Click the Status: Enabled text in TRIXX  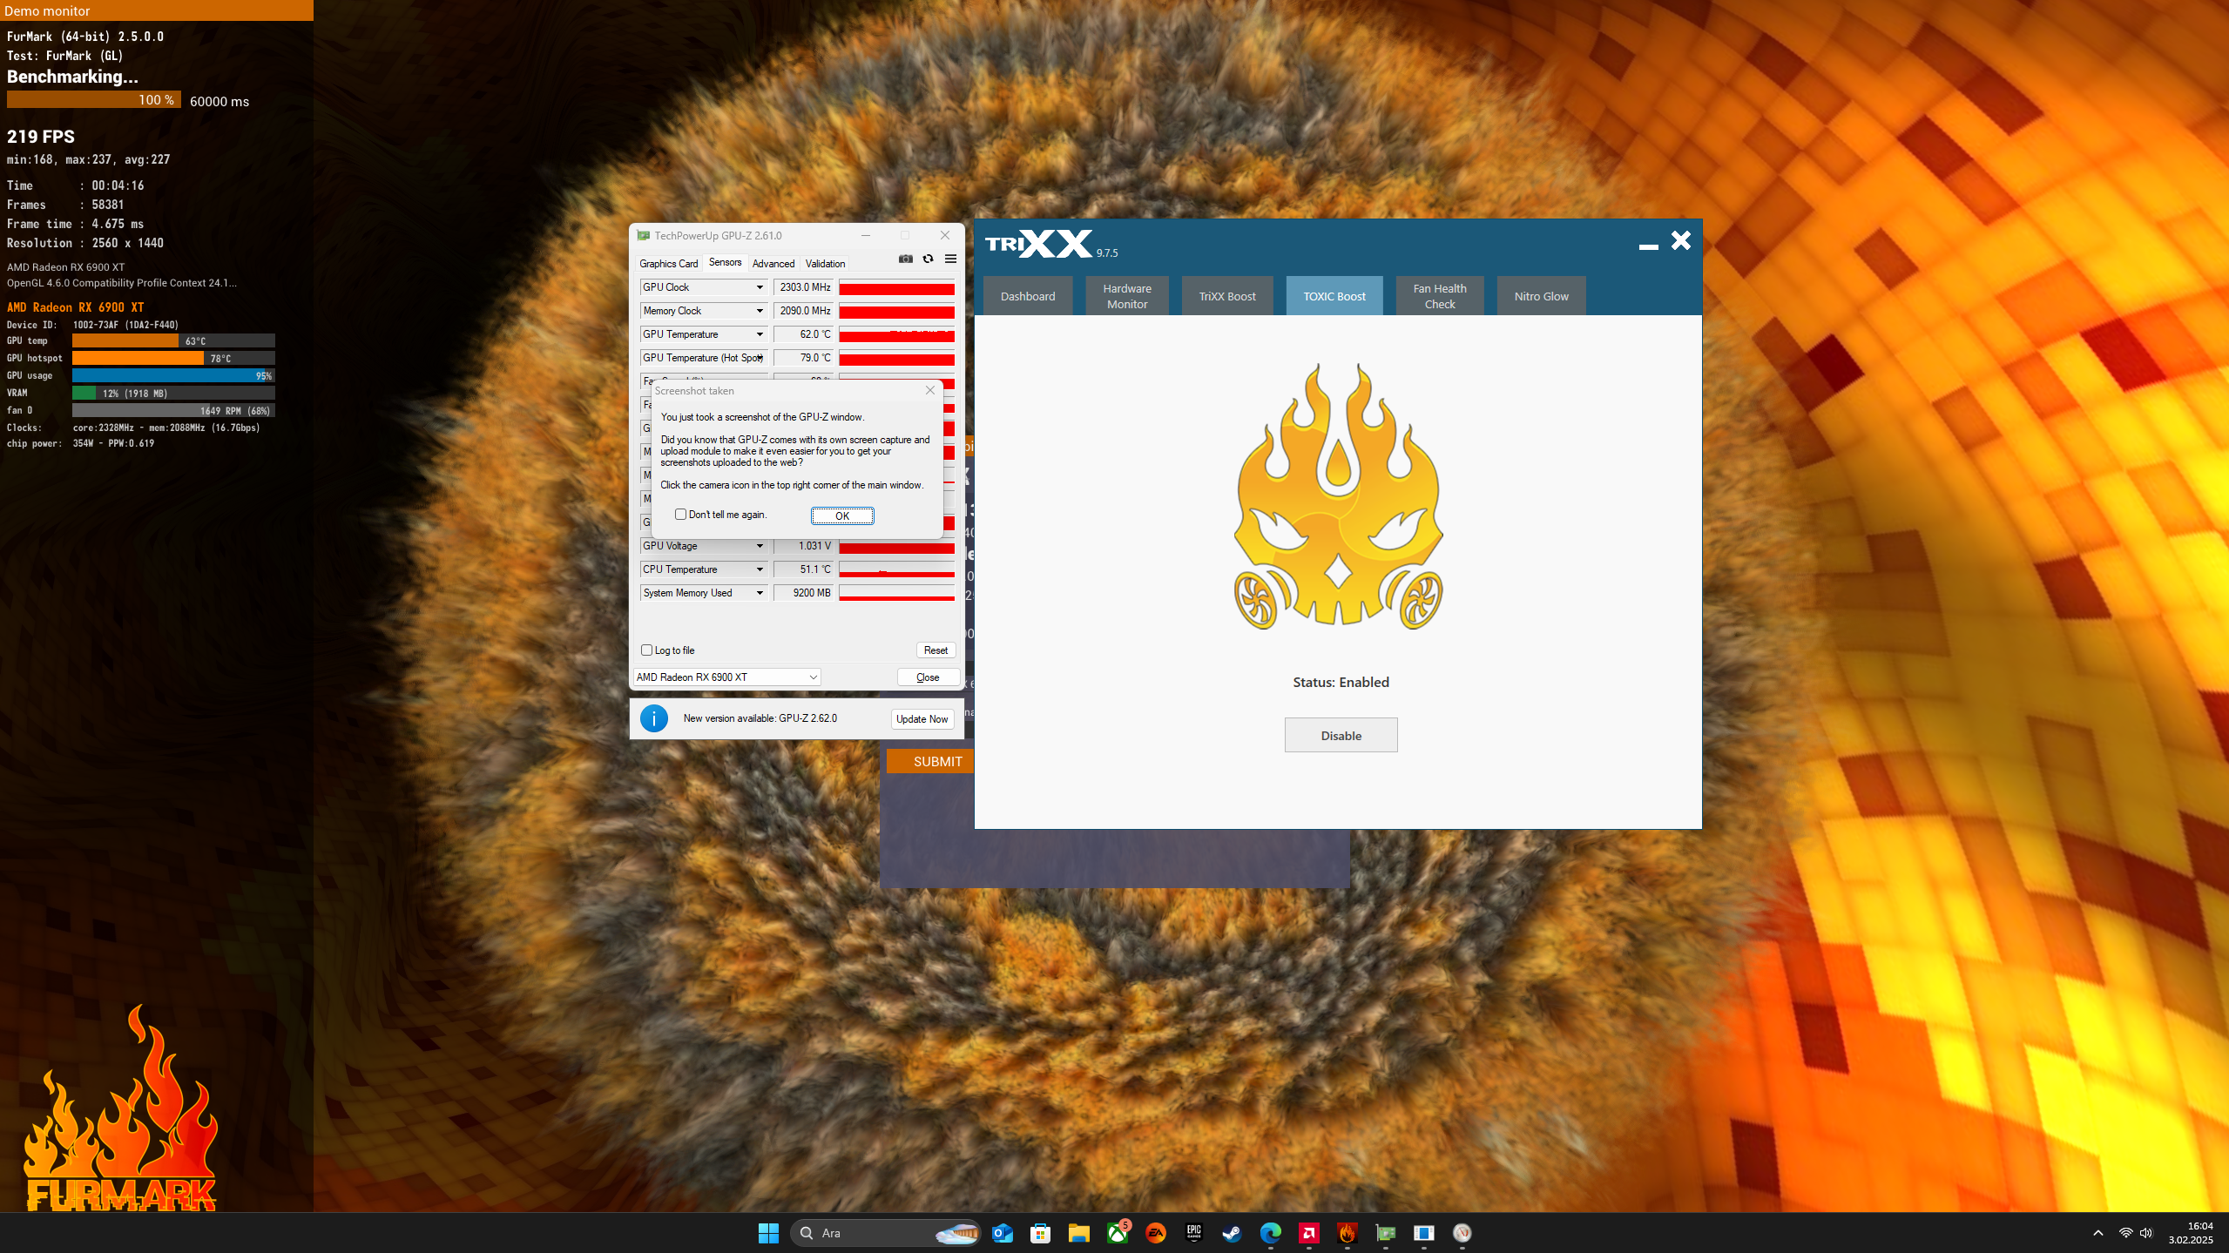pos(1341,682)
